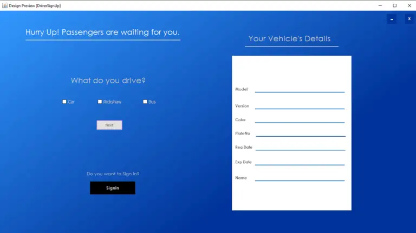Click into the Version field

300,106
